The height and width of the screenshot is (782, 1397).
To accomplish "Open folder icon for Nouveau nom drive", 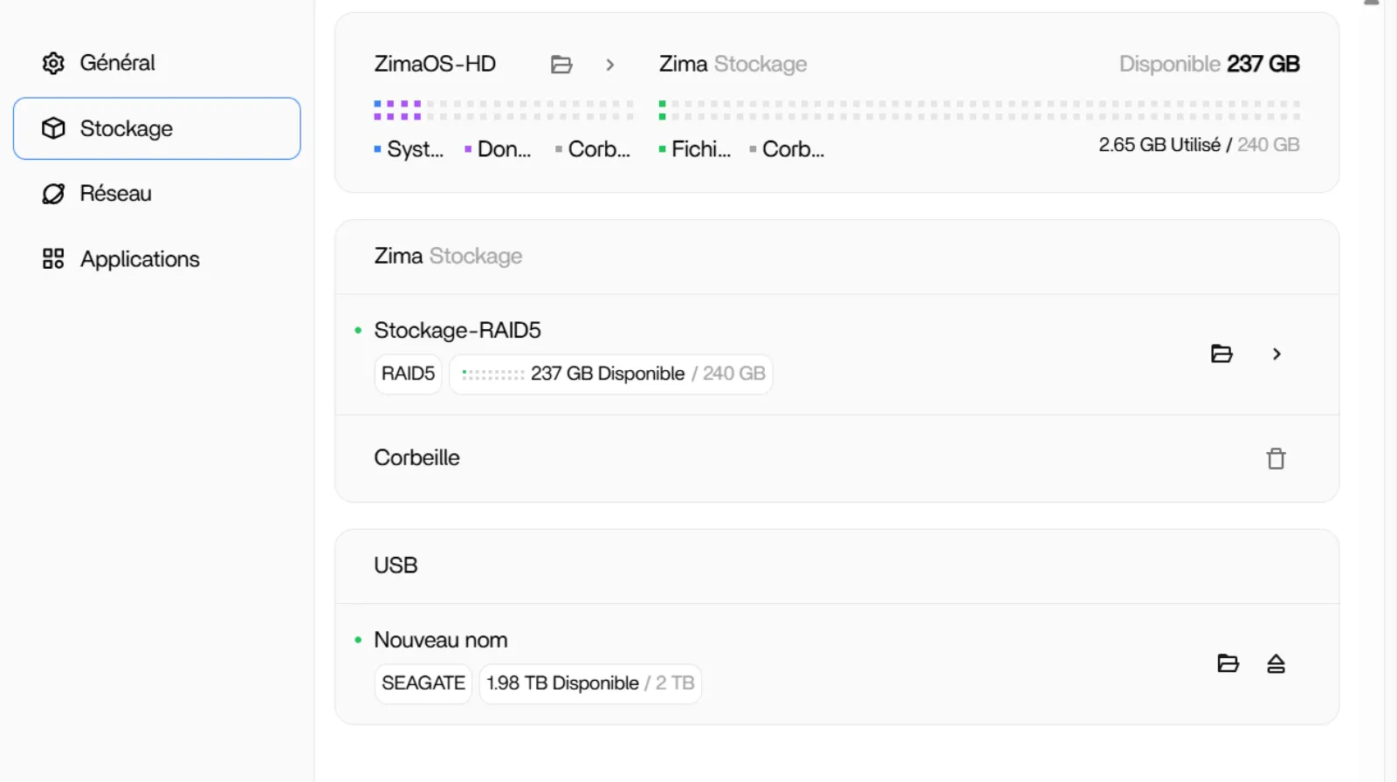I will coord(1228,663).
